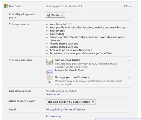Open Learn more about data access
Screen dimensions: 141x120
53,94
